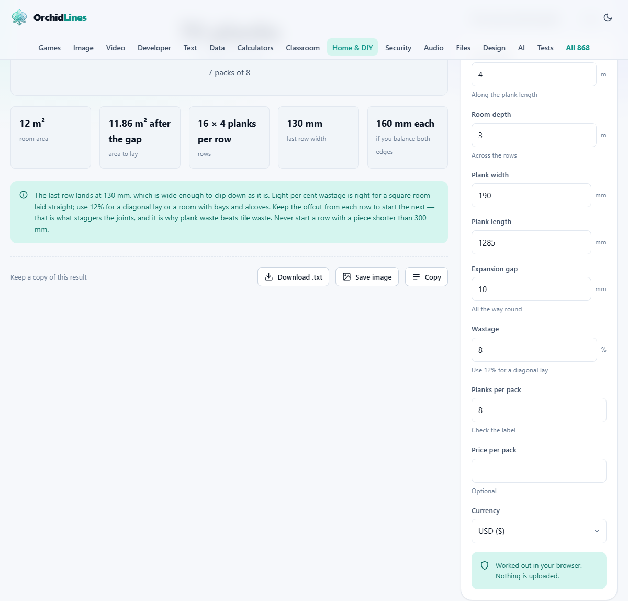Image resolution: width=628 pixels, height=601 pixels.
Task: Open the Files category
Action: 463,48
